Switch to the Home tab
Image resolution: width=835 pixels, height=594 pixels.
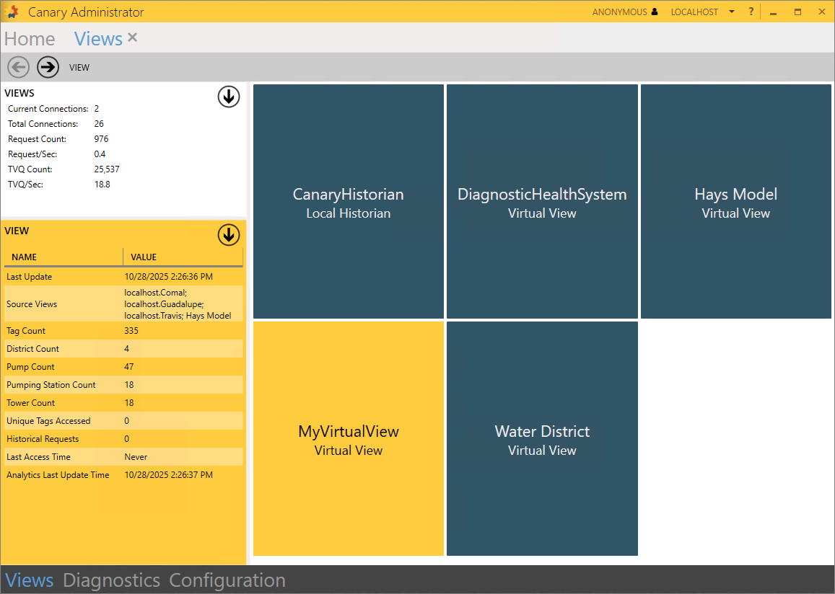(30, 39)
